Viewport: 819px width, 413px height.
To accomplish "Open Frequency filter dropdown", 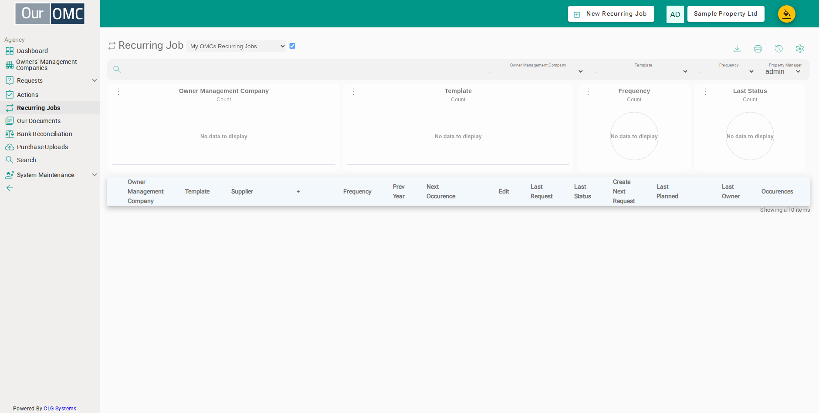I will [727, 71].
